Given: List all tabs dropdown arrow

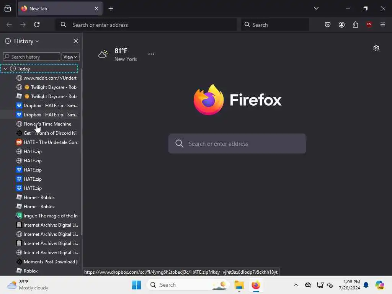Looking at the screenshot, I should click(x=316, y=8).
